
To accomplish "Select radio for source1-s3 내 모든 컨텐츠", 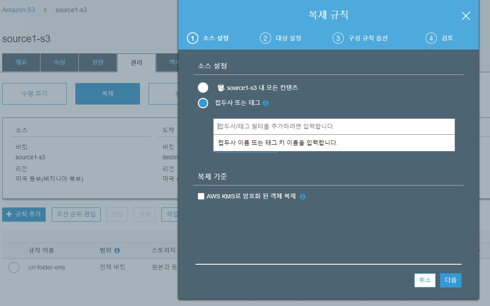I will (203, 88).
